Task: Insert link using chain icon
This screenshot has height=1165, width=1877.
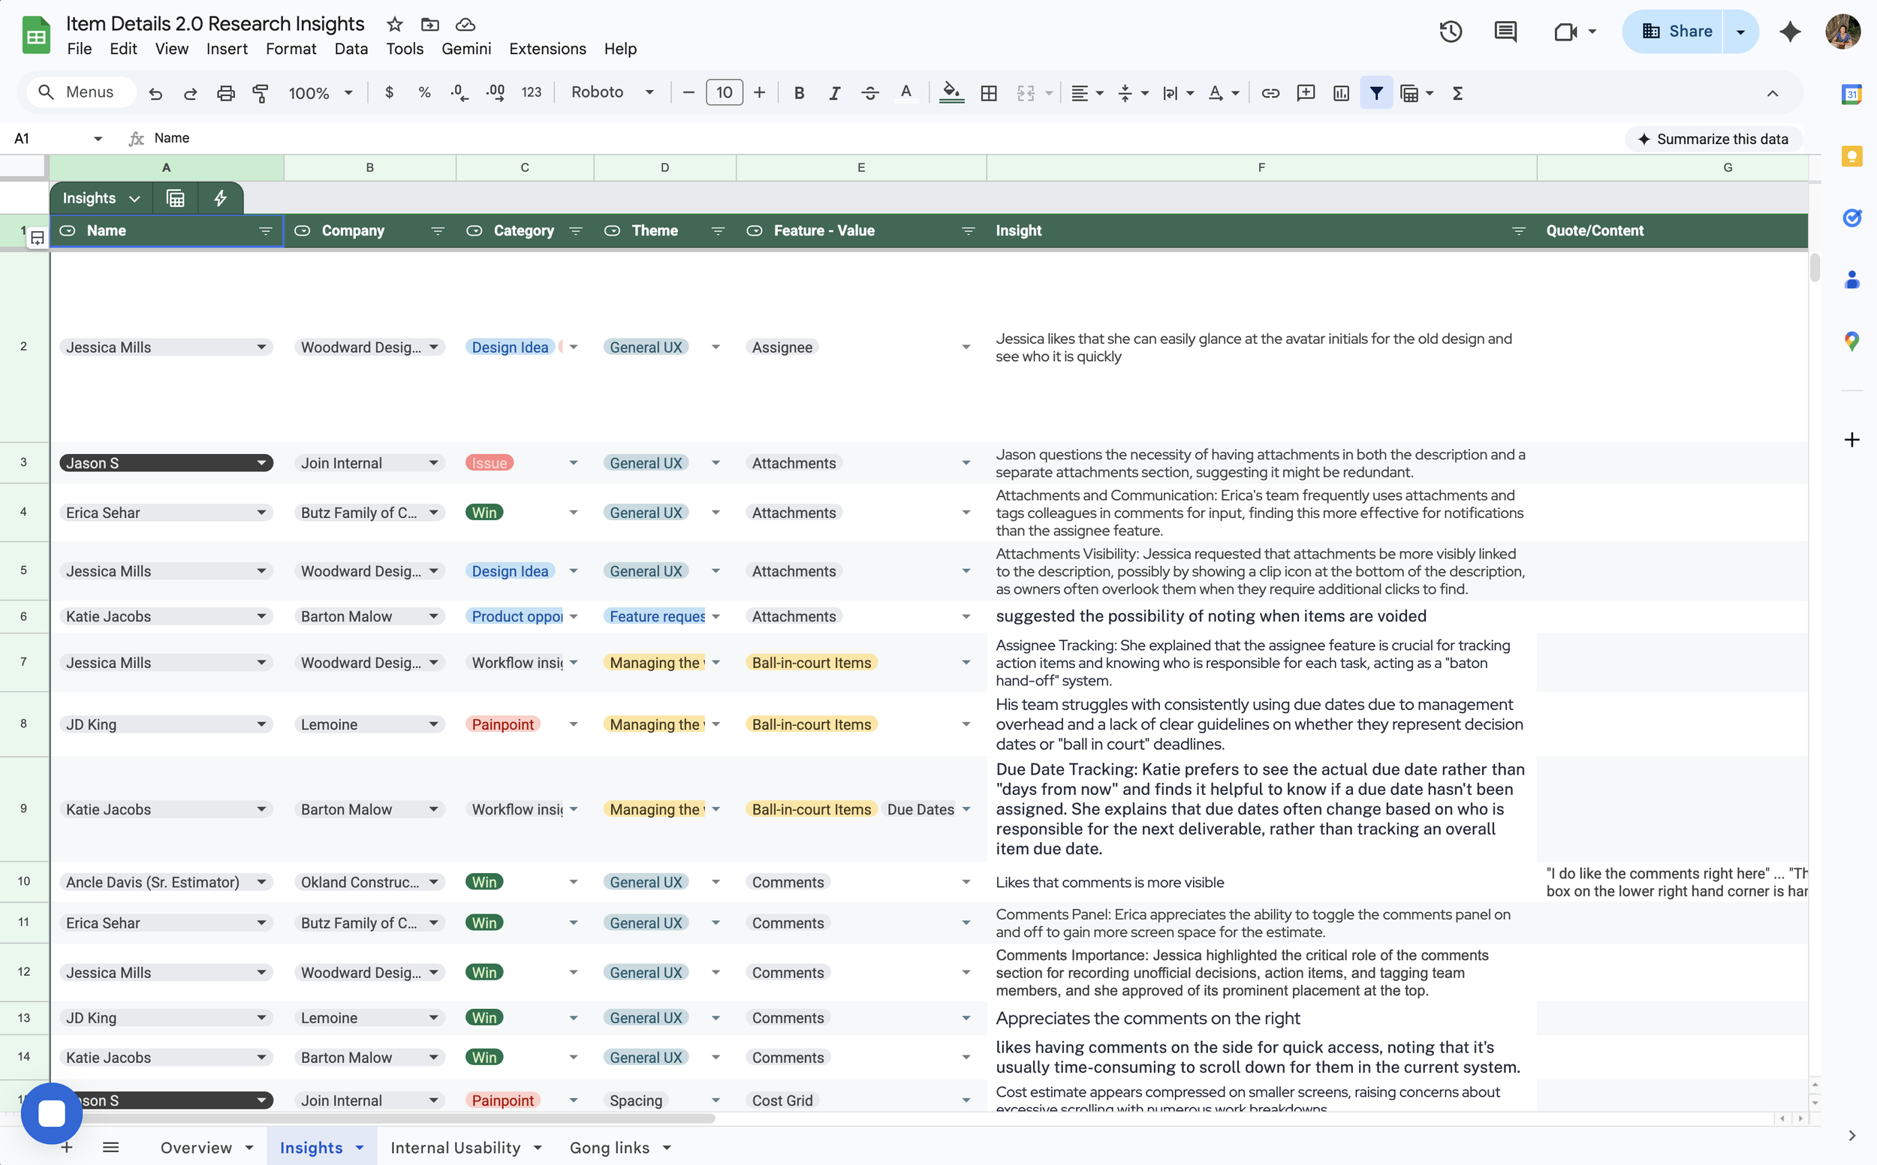Action: (x=1270, y=93)
